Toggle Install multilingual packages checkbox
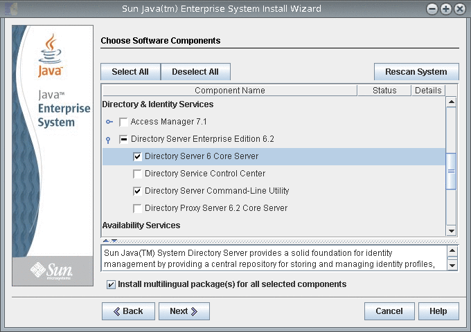Viewport: 471px width, 332px height. click(x=111, y=284)
